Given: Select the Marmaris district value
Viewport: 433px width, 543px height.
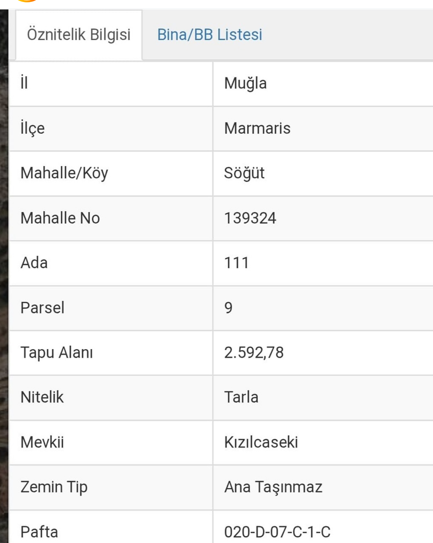Looking at the screenshot, I should tap(257, 128).
